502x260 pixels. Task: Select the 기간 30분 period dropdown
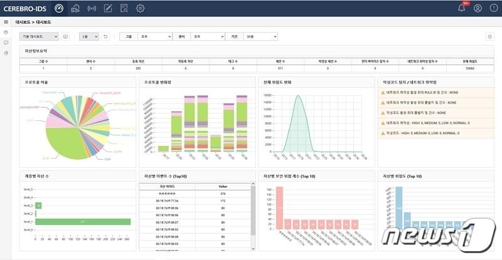point(260,37)
